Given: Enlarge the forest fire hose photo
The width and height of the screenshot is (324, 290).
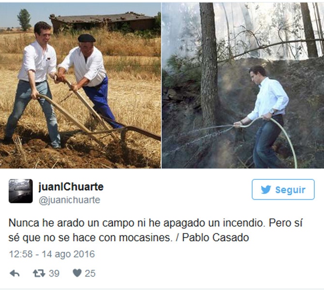Looking at the screenshot, I should (x=243, y=86).
